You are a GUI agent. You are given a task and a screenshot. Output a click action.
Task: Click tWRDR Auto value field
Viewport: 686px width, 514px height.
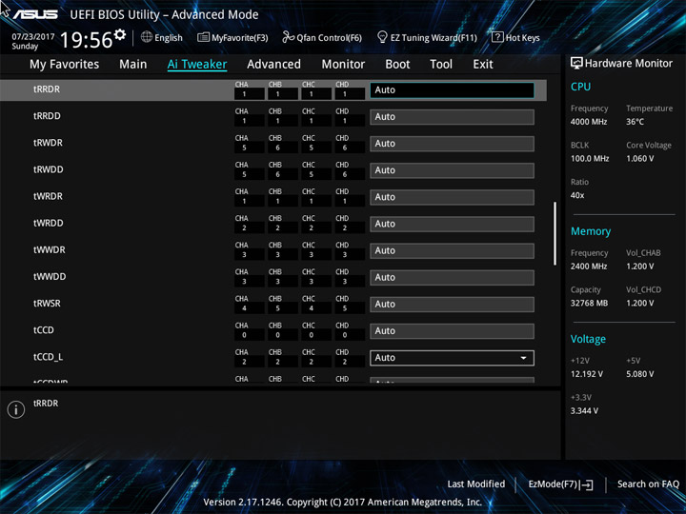(452, 197)
